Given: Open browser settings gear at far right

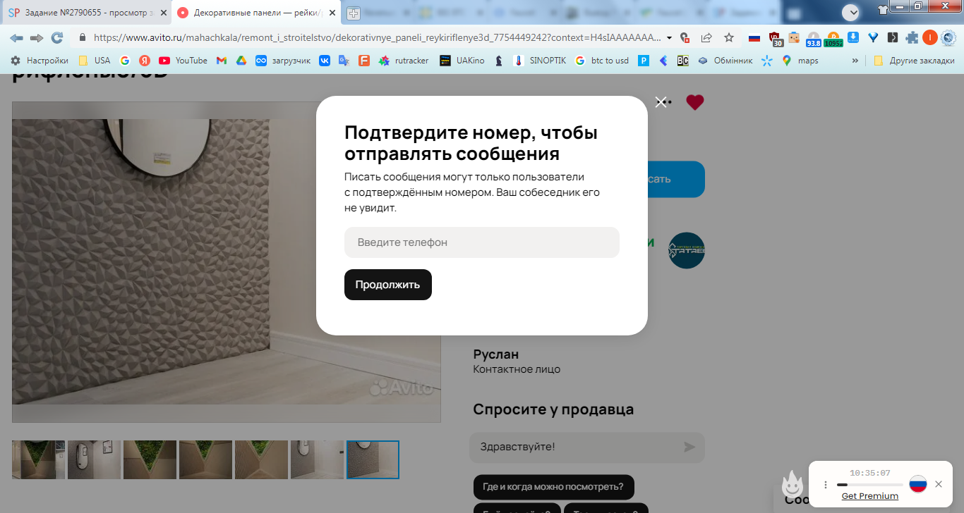Looking at the screenshot, I should 950,37.
